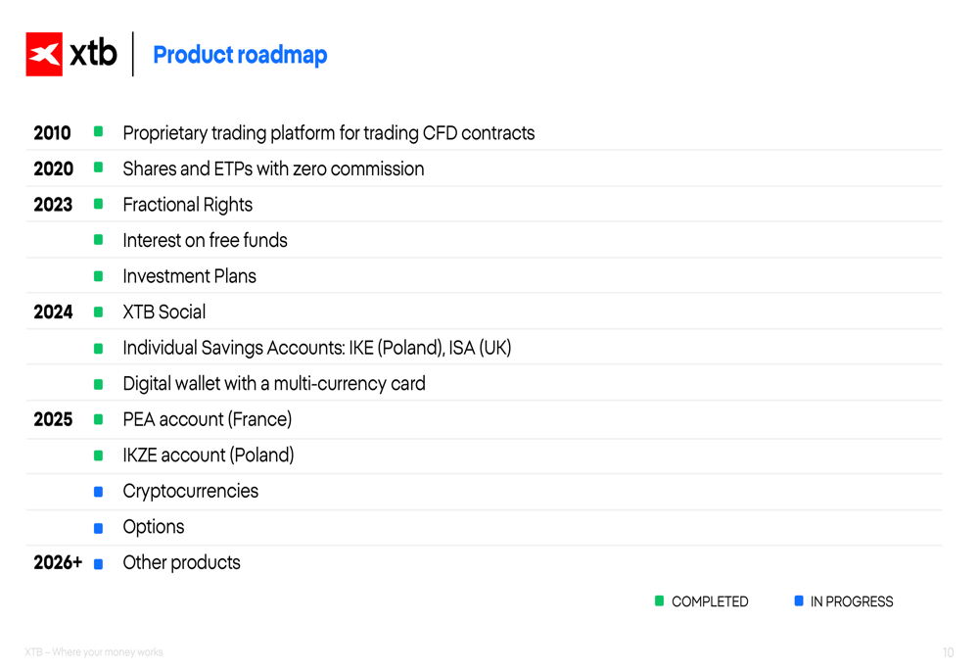The image size is (979, 671).
Task: Click Interest on free funds text
Action: pyautogui.click(x=205, y=240)
